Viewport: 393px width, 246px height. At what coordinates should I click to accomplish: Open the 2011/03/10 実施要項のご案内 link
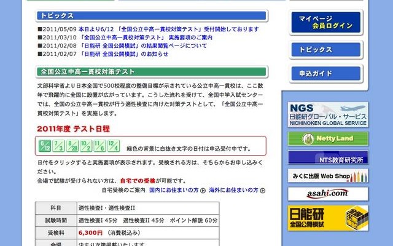(x=146, y=38)
